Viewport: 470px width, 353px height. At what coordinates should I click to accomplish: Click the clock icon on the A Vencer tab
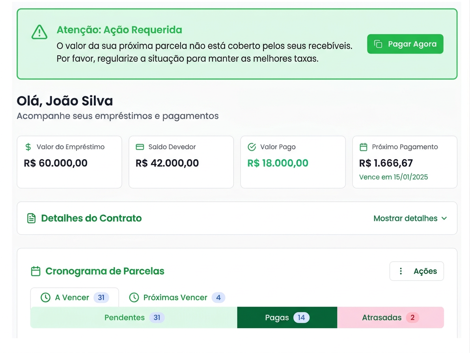pyautogui.click(x=46, y=297)
